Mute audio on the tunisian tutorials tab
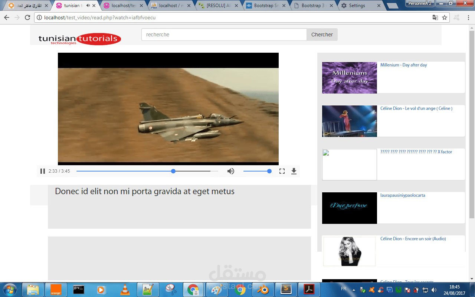This screenshot has width=475, height=297. [88, 6]
